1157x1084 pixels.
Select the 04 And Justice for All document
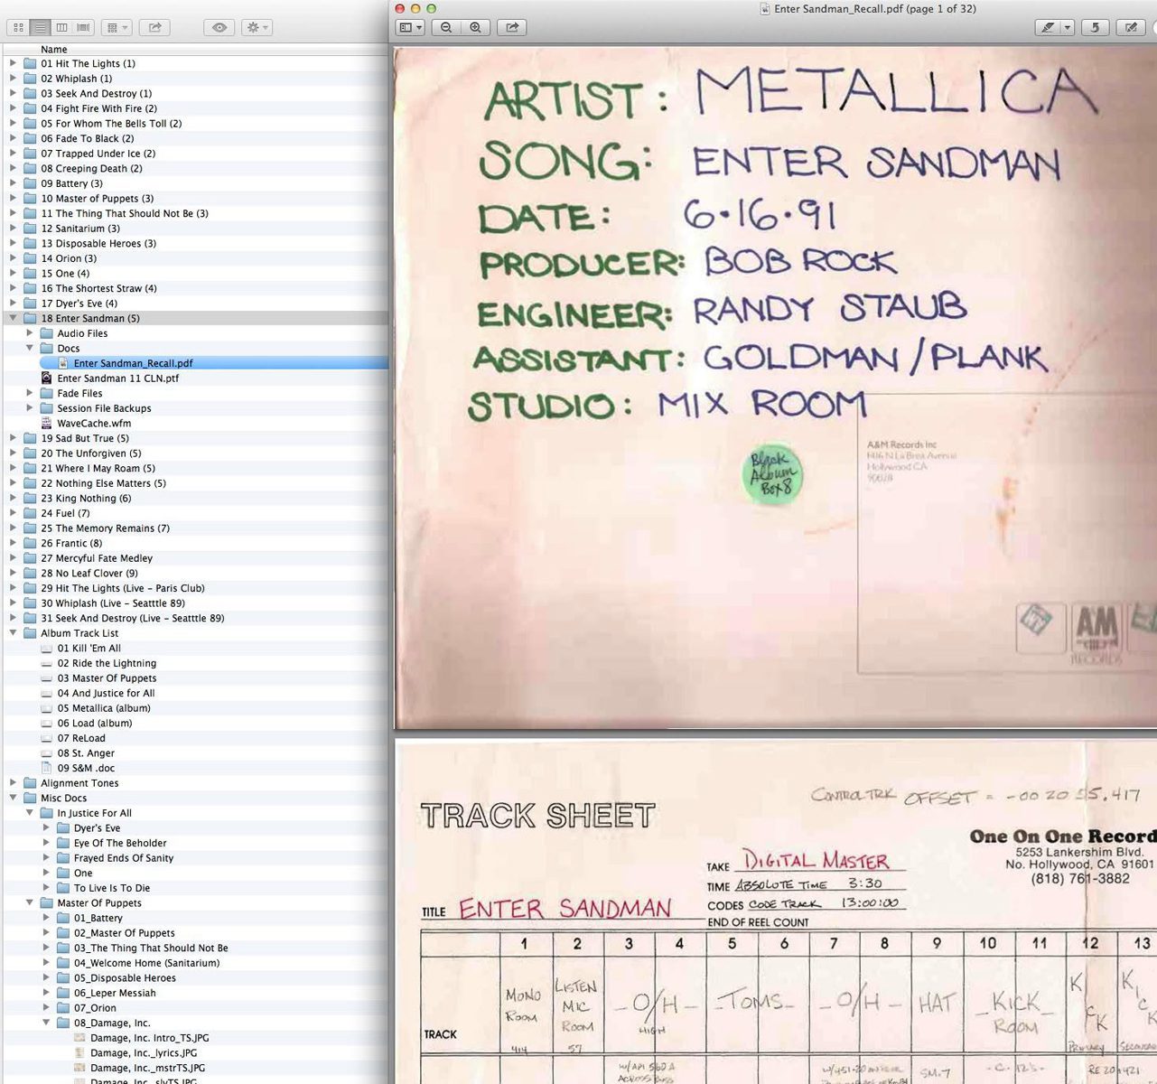tap(196, 694)
